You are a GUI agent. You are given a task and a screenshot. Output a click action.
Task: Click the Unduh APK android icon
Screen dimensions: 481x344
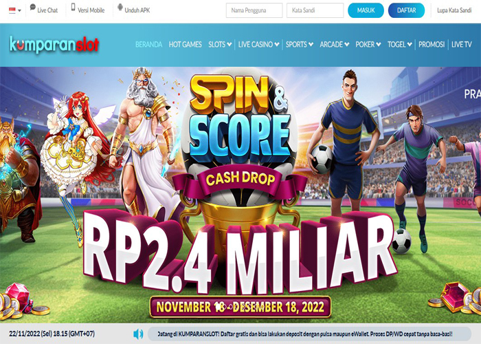[120, 7]
